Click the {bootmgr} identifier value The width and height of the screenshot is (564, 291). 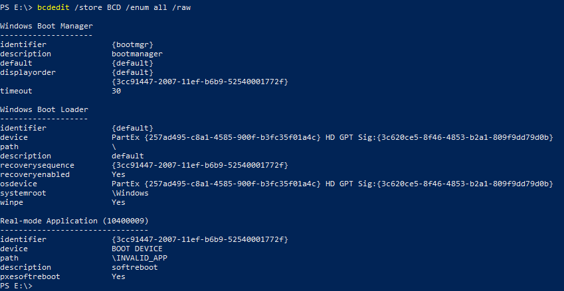[x=135, y=44]
